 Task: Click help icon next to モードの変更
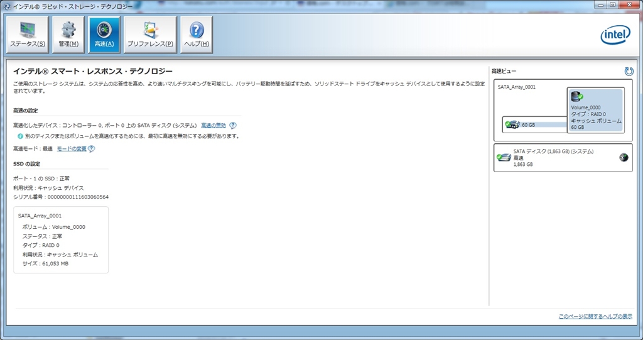[92, 149]
